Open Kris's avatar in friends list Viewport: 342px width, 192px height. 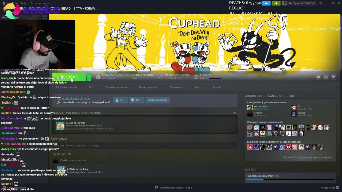pyautogui.click(x=294, y=107)
